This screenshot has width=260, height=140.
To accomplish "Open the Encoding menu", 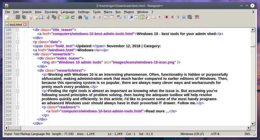I will 51,12.
